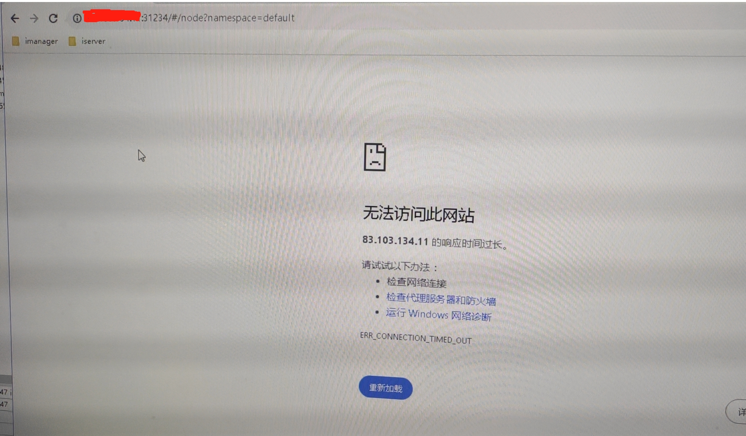Focus the address bar URL text
Viewport: 746px width, 436px height.
tap(218, 18)
